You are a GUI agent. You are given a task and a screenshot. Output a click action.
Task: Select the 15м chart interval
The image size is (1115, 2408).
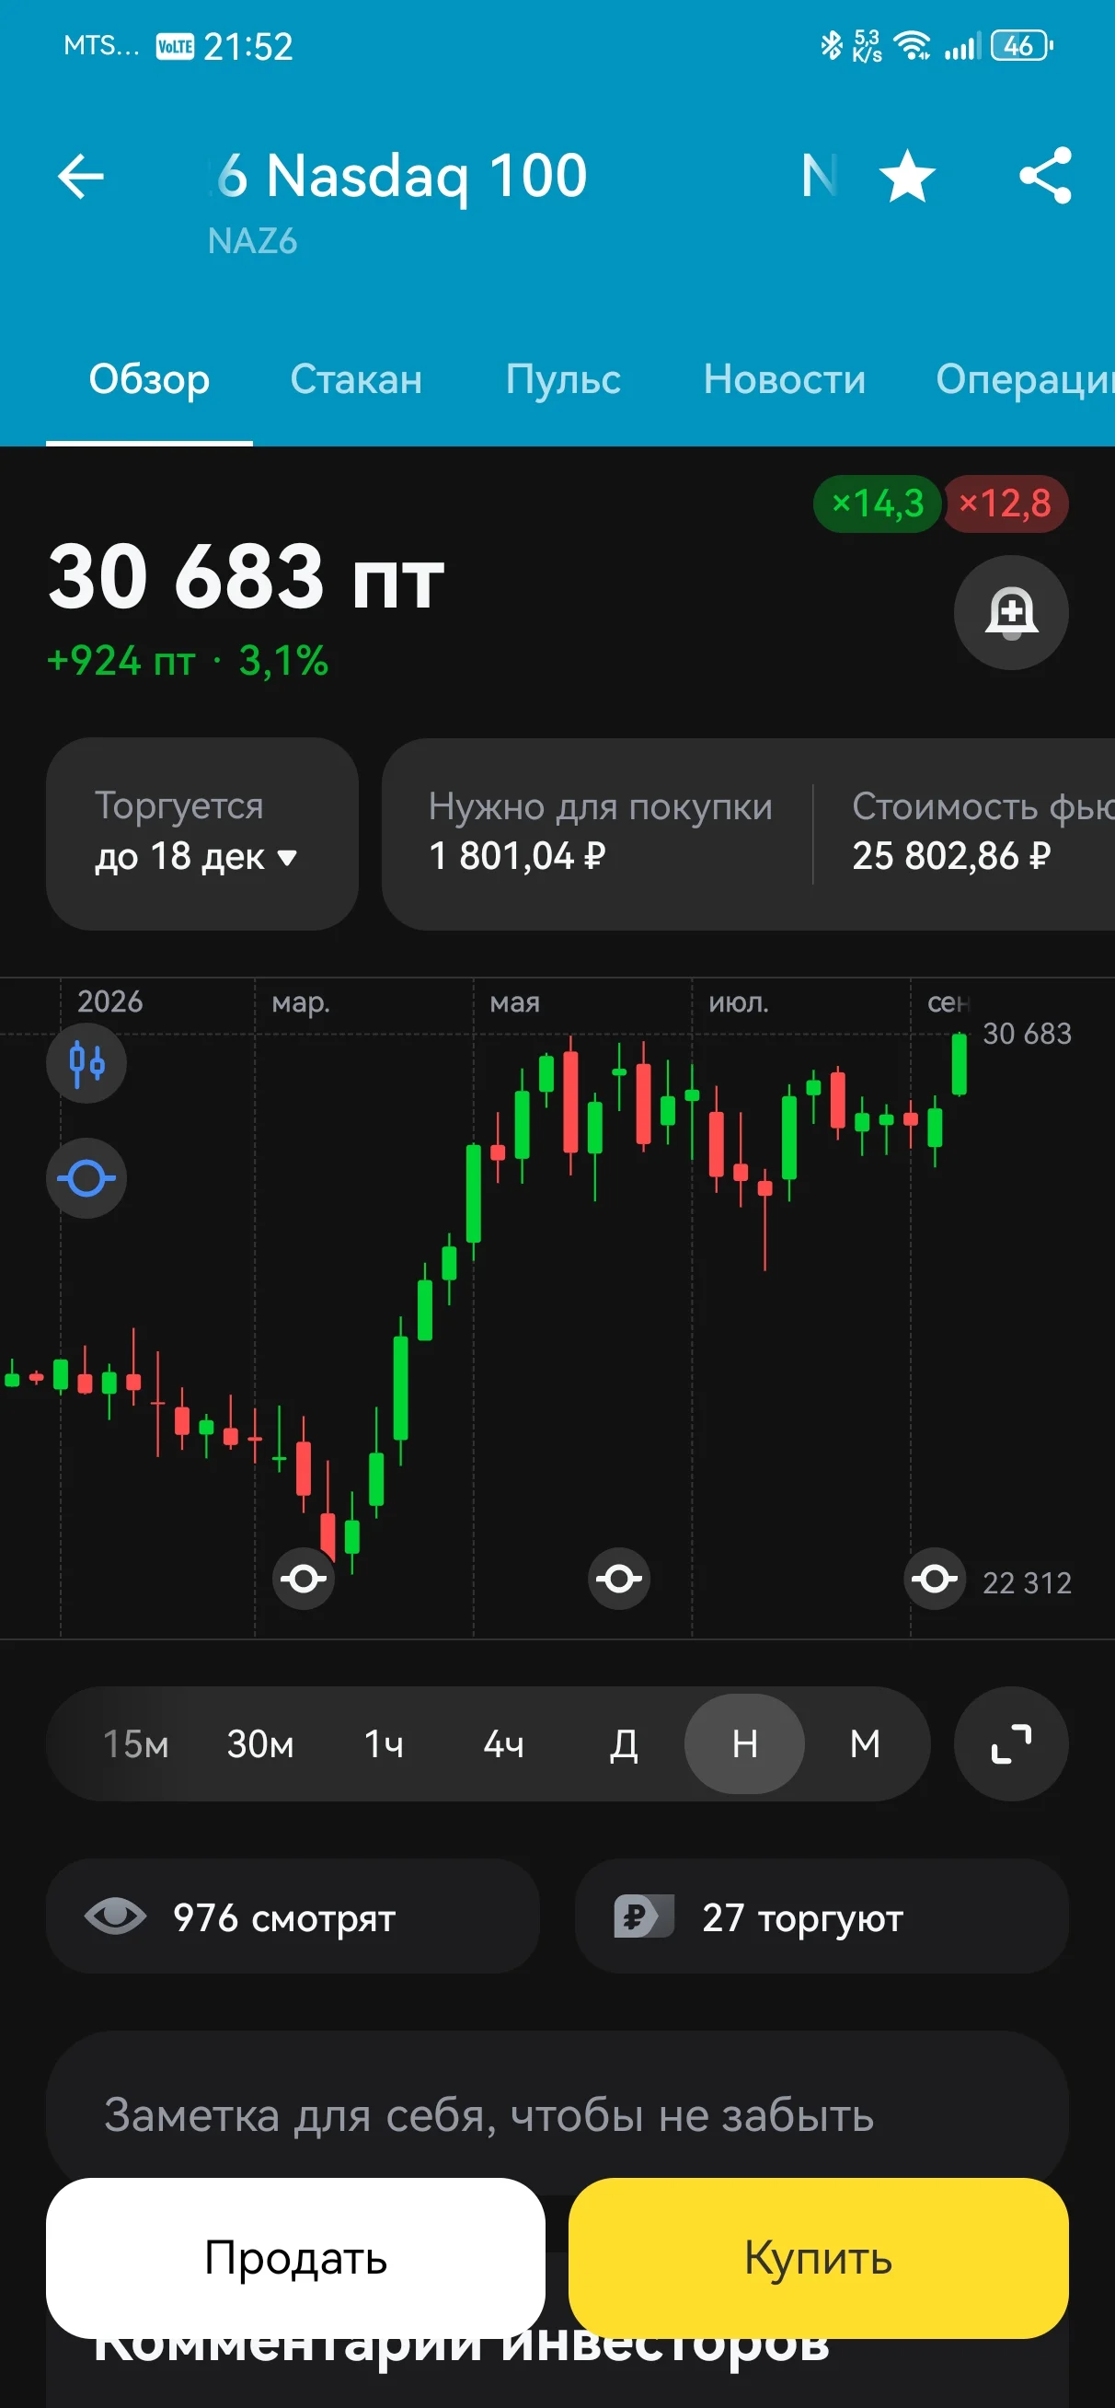135,1743
